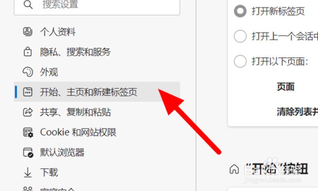
Task: Open the 隐私、搜索和服务 settings section
Action: [x=97, y=52]
